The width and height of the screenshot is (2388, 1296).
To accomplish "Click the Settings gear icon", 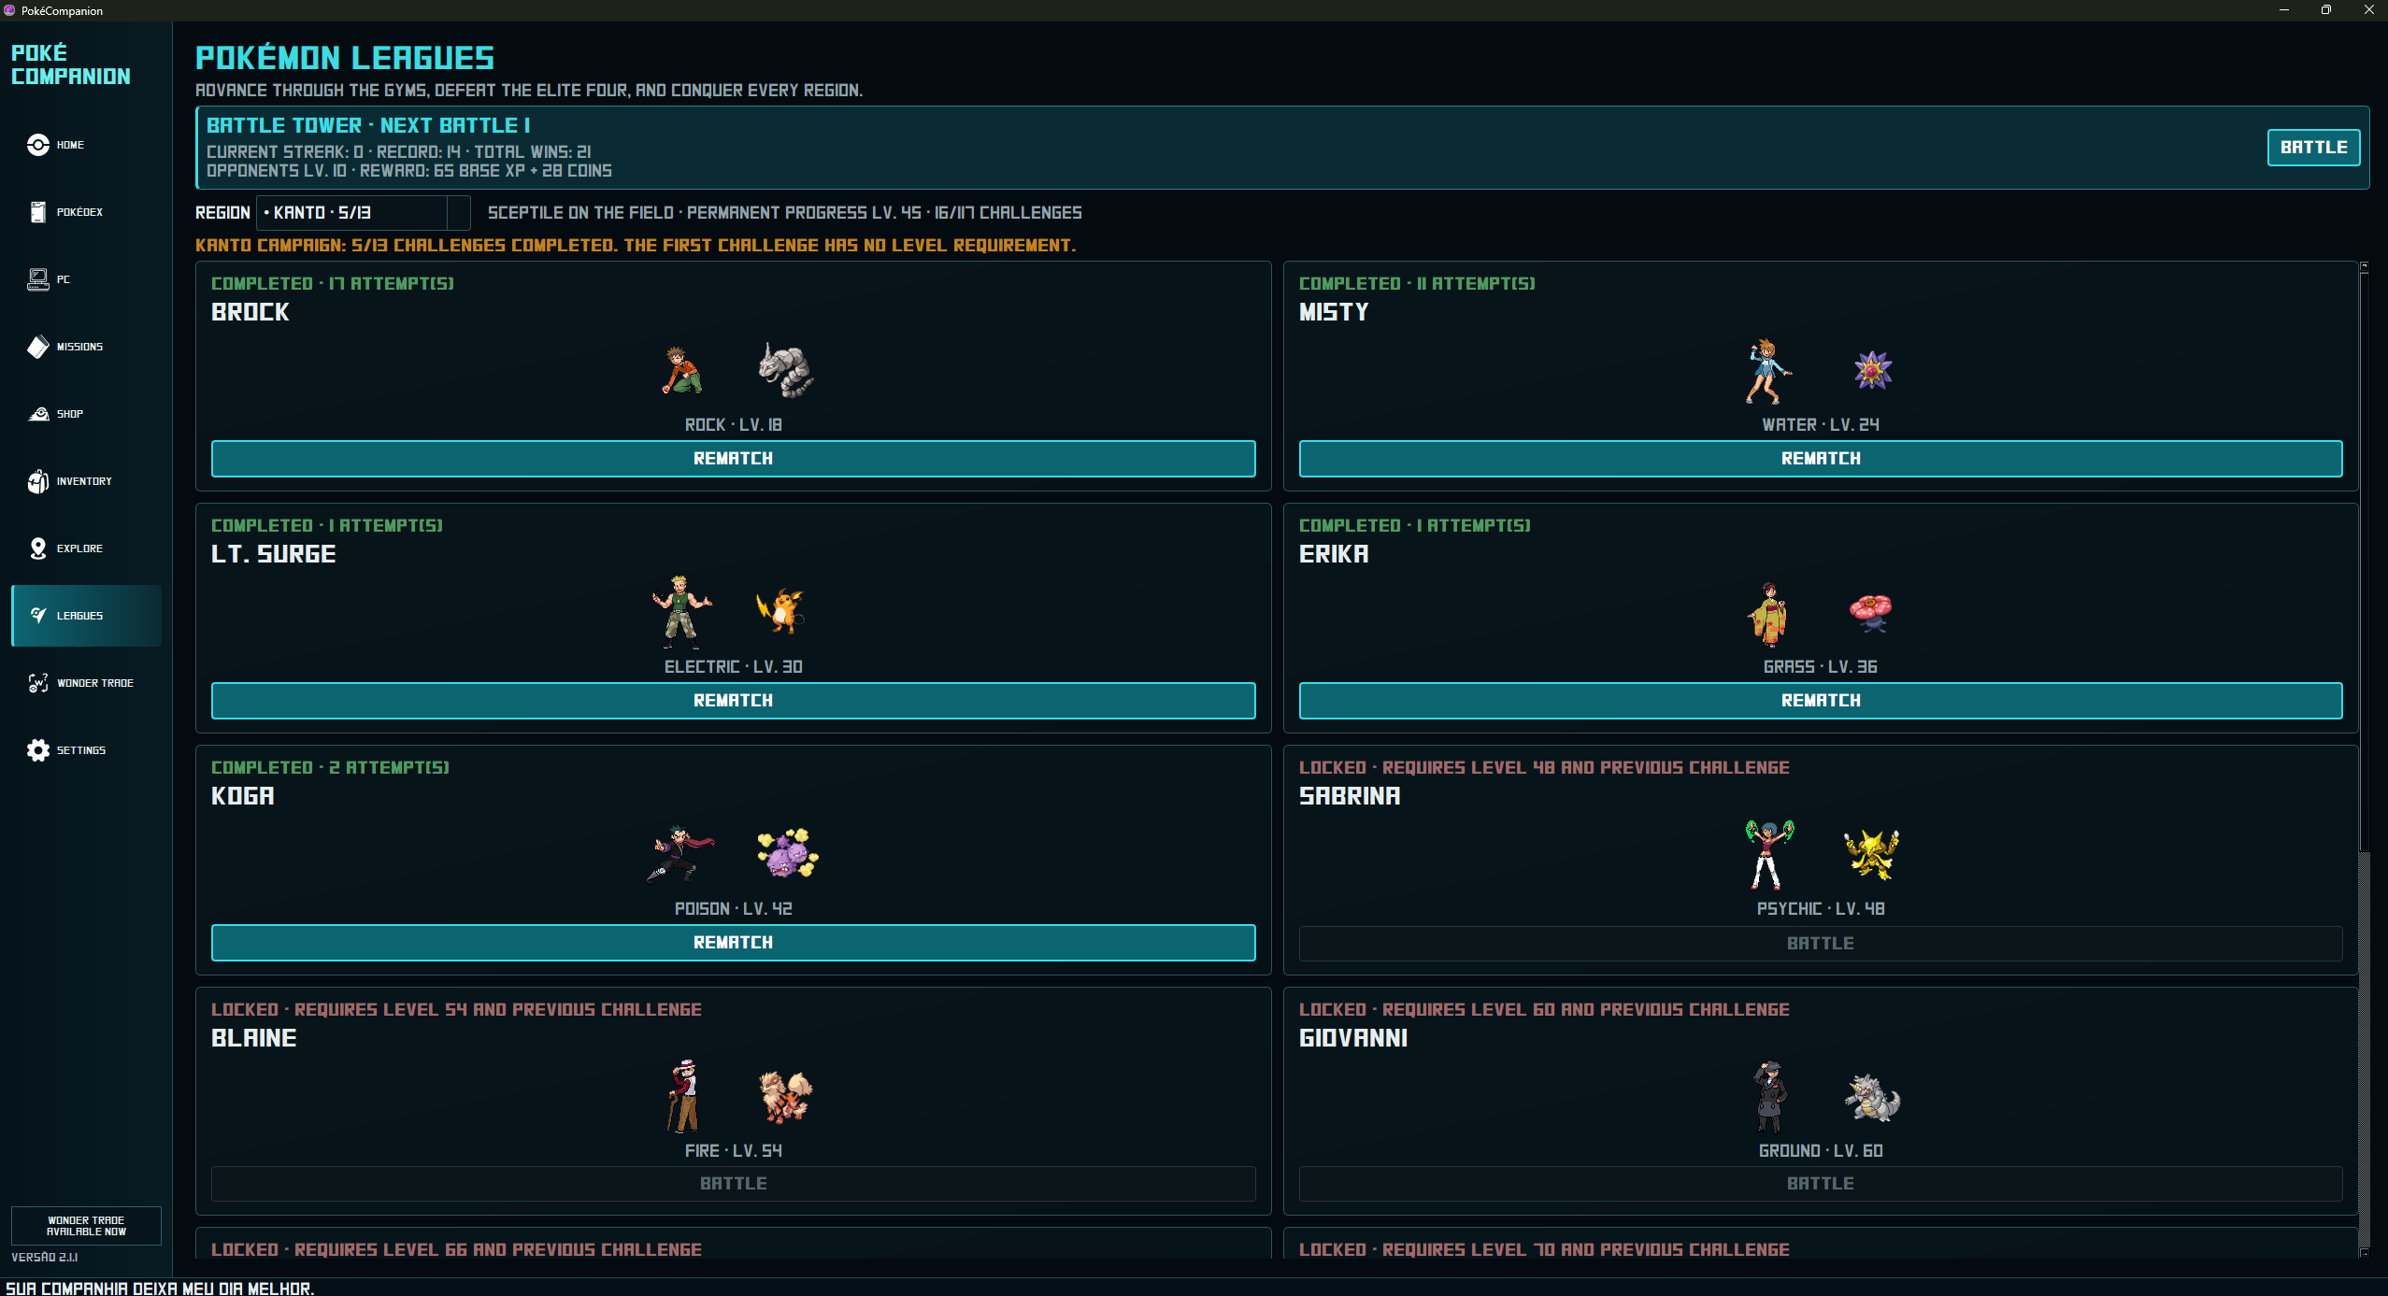I will coord(38,750).
